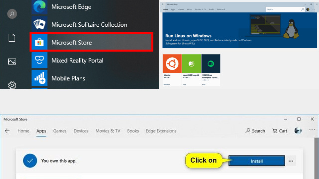This screenshot has width=319, height=179.
Task: Open more options dots next to Install
Action: [291, 161]
